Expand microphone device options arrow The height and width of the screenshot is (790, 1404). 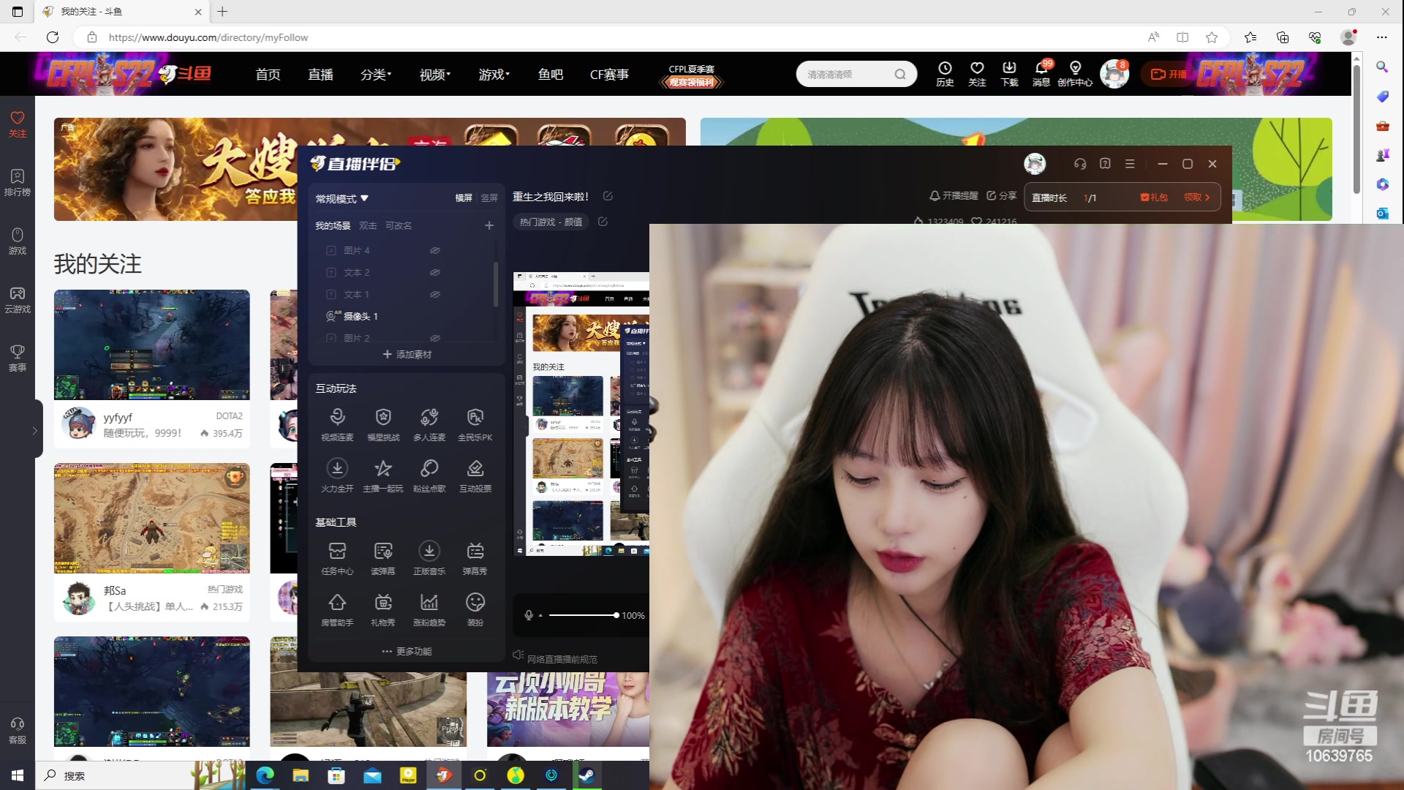(540, 616)
